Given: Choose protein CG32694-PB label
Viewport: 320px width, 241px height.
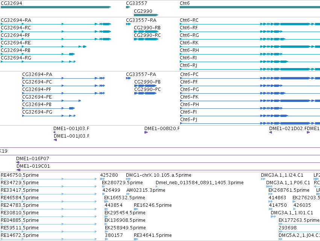Looking at the screenshot, I should 37,105.
